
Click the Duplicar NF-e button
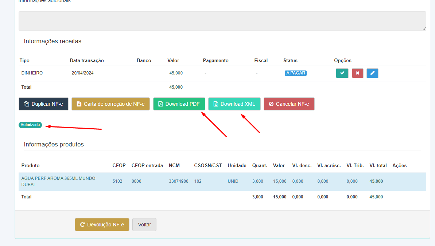(43, 104)
